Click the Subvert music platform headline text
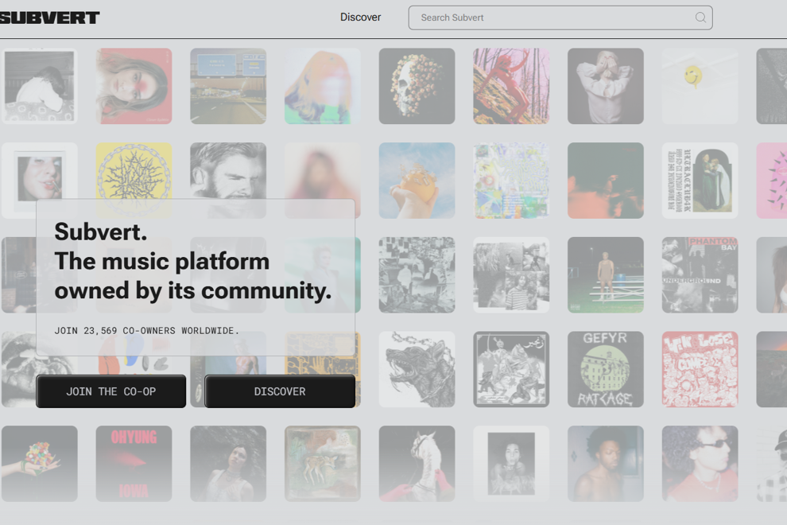The height and width of the screenshot is (525, 787). [192, 261]
